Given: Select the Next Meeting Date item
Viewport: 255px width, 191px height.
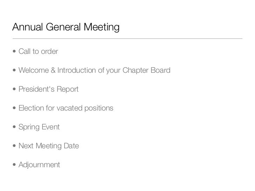Looking at the screenshot, I should [49, 146].
